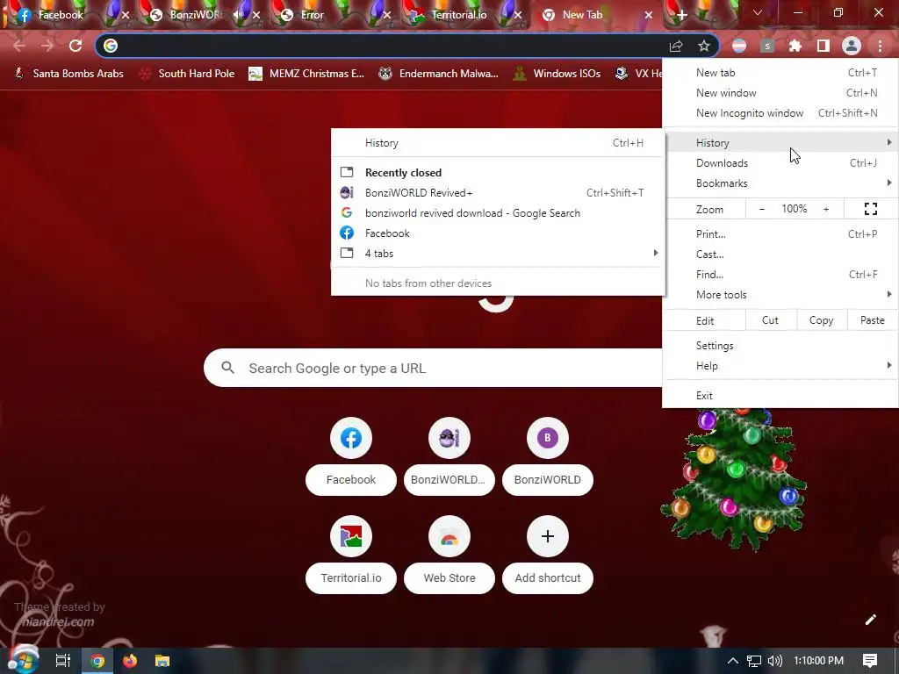Open the side panel icon in toolbar
The height and width of the screenshot is (674, 899).
[823, 46]
